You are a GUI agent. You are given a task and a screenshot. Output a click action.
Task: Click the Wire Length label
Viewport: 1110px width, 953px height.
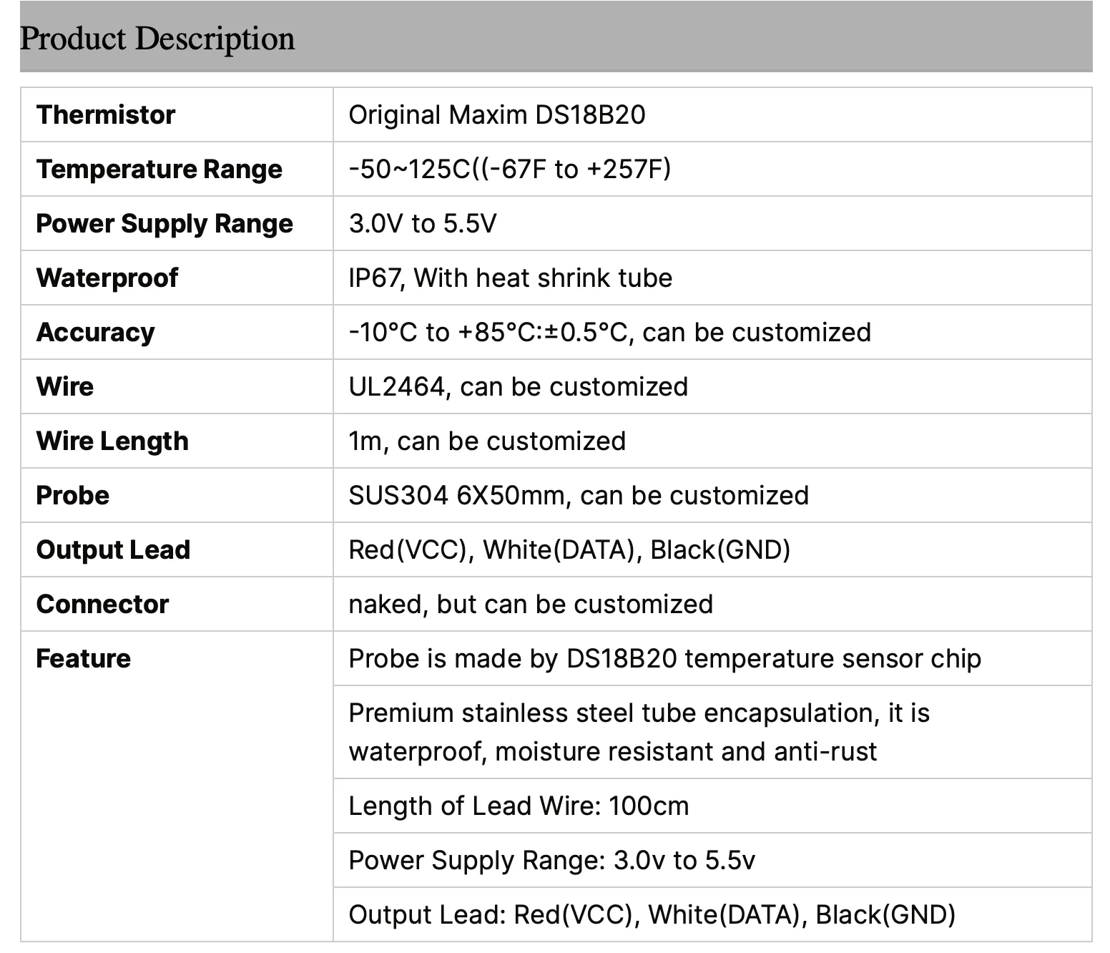pos(112,441)
